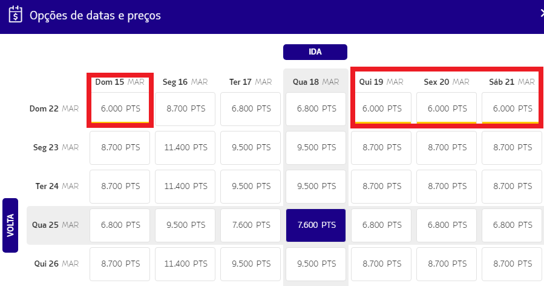Image resolution: width=544 pixels, height=286 pixels.
Task: Pick 6.800 PTS for Qui 19 and Qua 25
Action: click(x=381, y=225)
